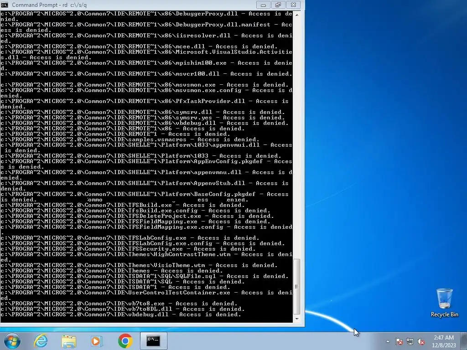Click the vb7to8.exe access denied line
The image size is (467, 350).
click(119, 303)
